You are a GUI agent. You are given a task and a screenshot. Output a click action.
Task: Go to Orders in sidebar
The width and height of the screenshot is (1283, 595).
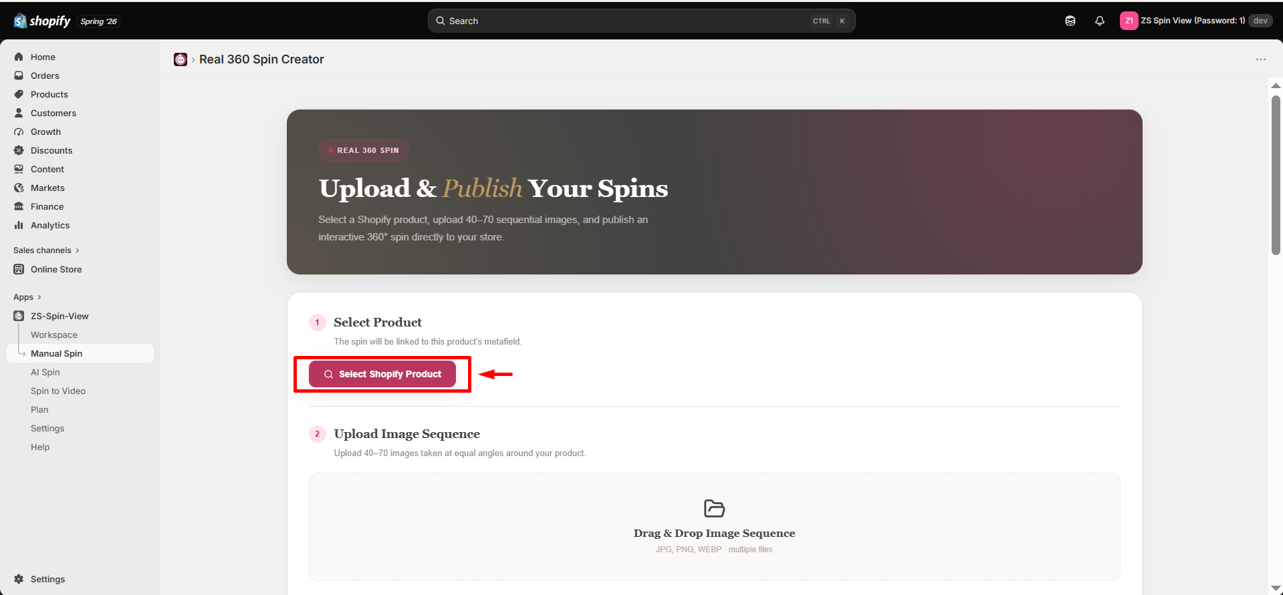tap(45, 75)
